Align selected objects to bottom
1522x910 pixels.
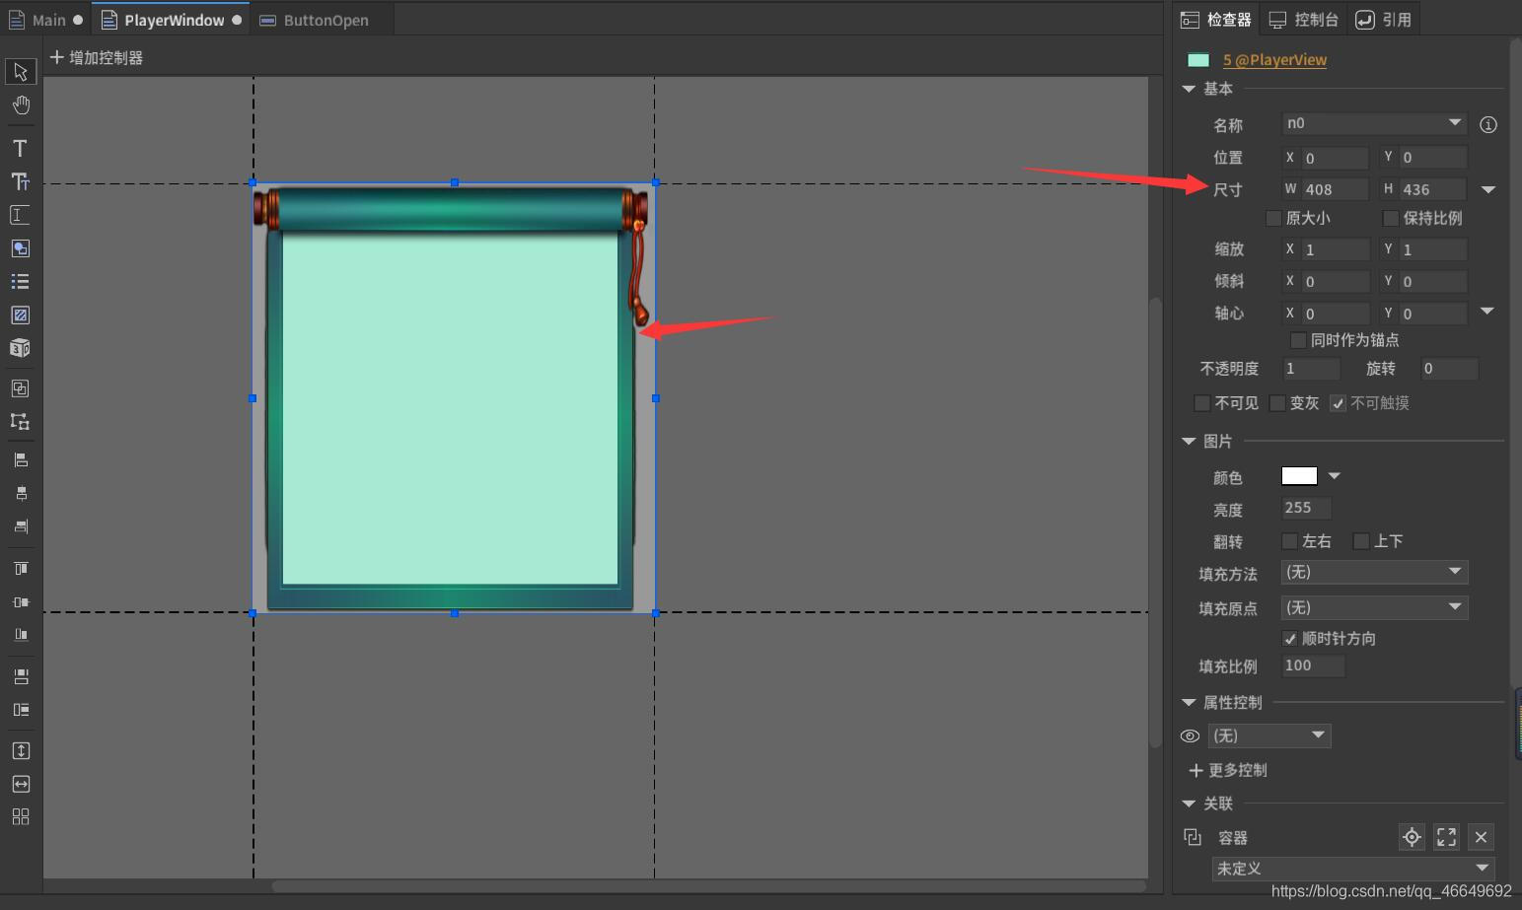21,635
